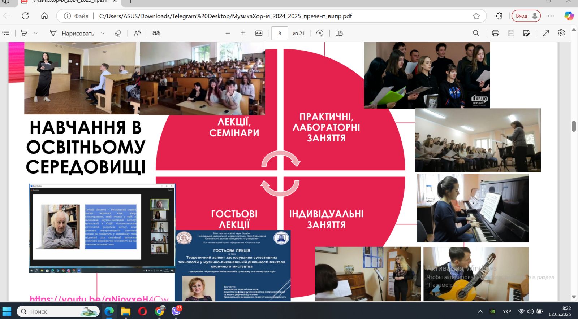Click the Save as icon
578x319 pixels.
point(526,33)
